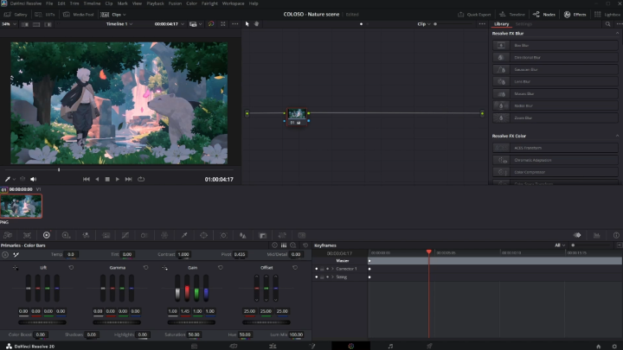Select the ACES Transform effect
623x350 pixels.
555,148
